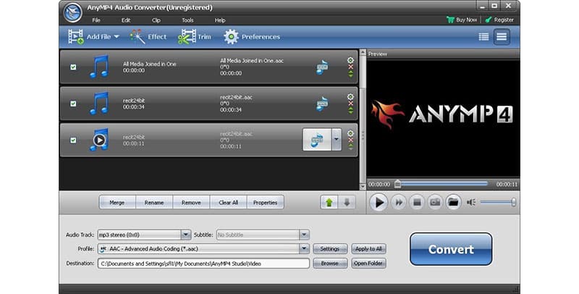579x294 pixels.
Task: Open settings gear of recit24bit 00:00:34 row
Action: 350,96
